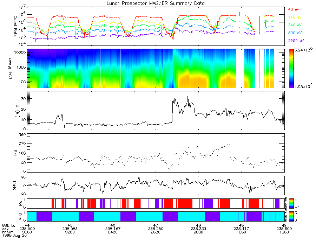Click the energy spectrogram color scale bar
This screenshot has height=245, width=316.
tap(291, 69)
